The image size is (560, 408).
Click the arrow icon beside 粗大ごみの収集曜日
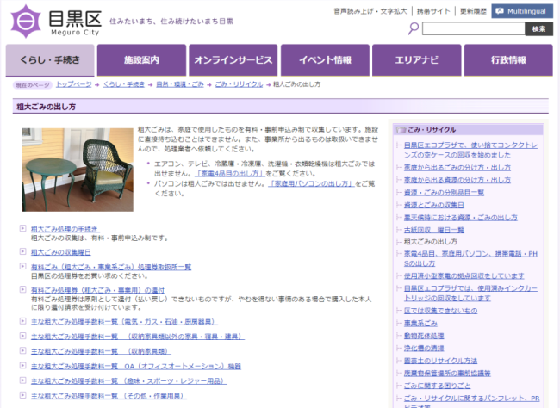(x=22, y=252)
